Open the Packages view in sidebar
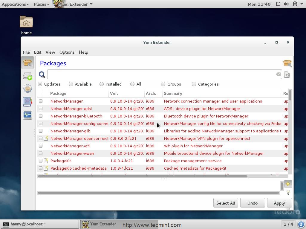Image resolution: width=306 pixels, height=229 pixels. pyautogui.click(x=27, y=63)
